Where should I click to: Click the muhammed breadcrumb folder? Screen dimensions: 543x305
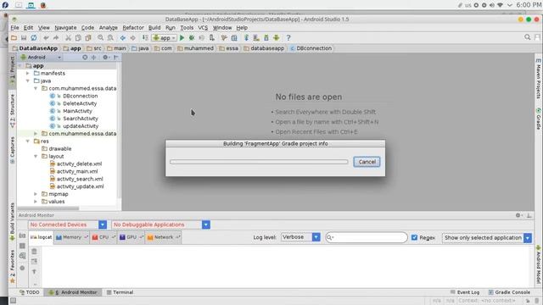point(195,48)
